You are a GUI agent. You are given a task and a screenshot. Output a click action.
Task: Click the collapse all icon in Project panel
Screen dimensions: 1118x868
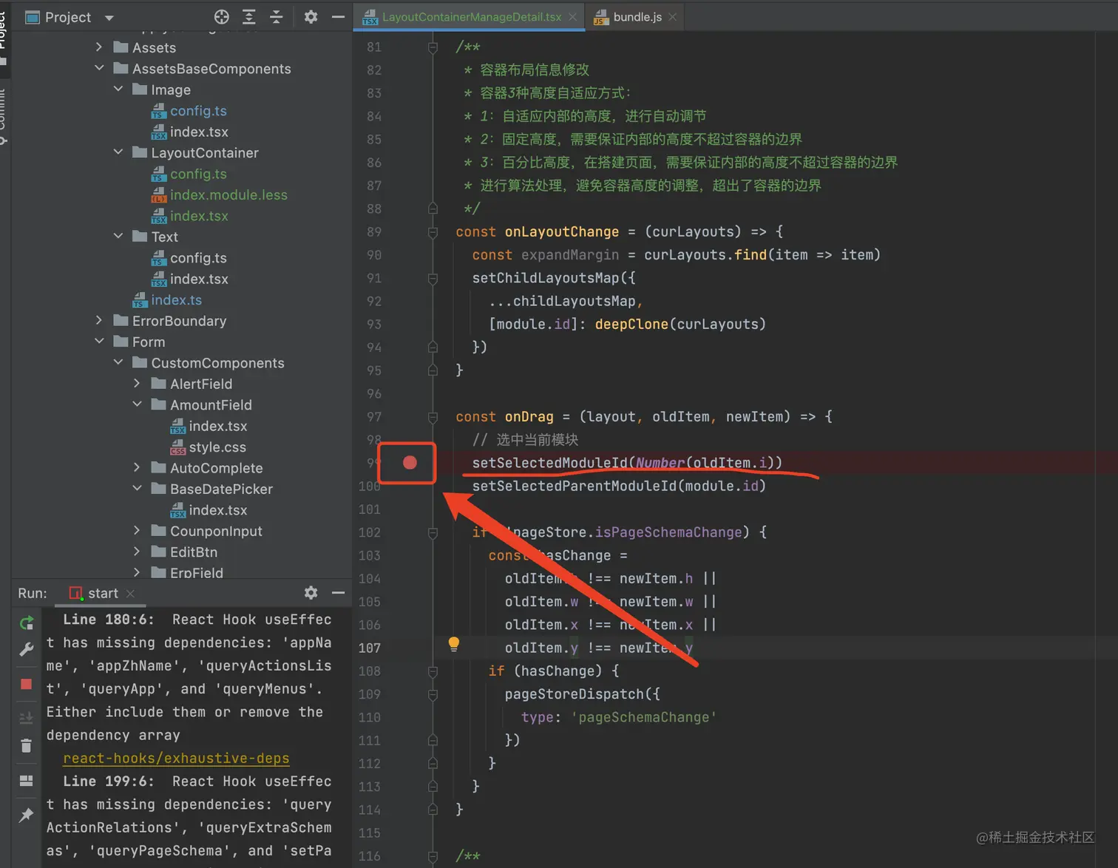click(277, 17)
